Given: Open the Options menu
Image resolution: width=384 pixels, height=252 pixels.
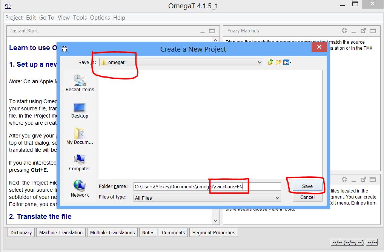Looking at the screenshot, I should coord(100,18).
